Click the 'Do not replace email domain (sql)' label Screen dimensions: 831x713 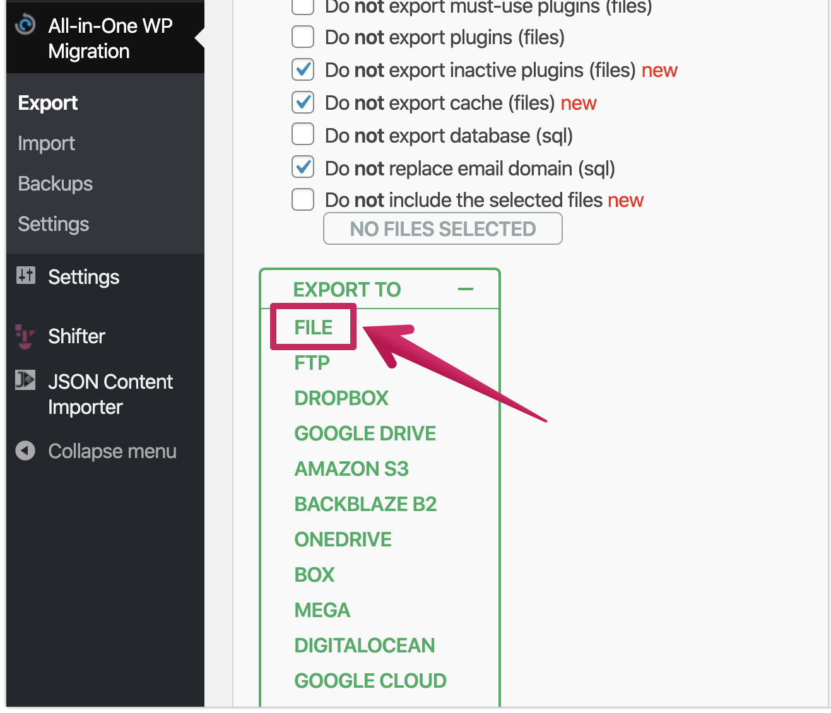[470, 168]
